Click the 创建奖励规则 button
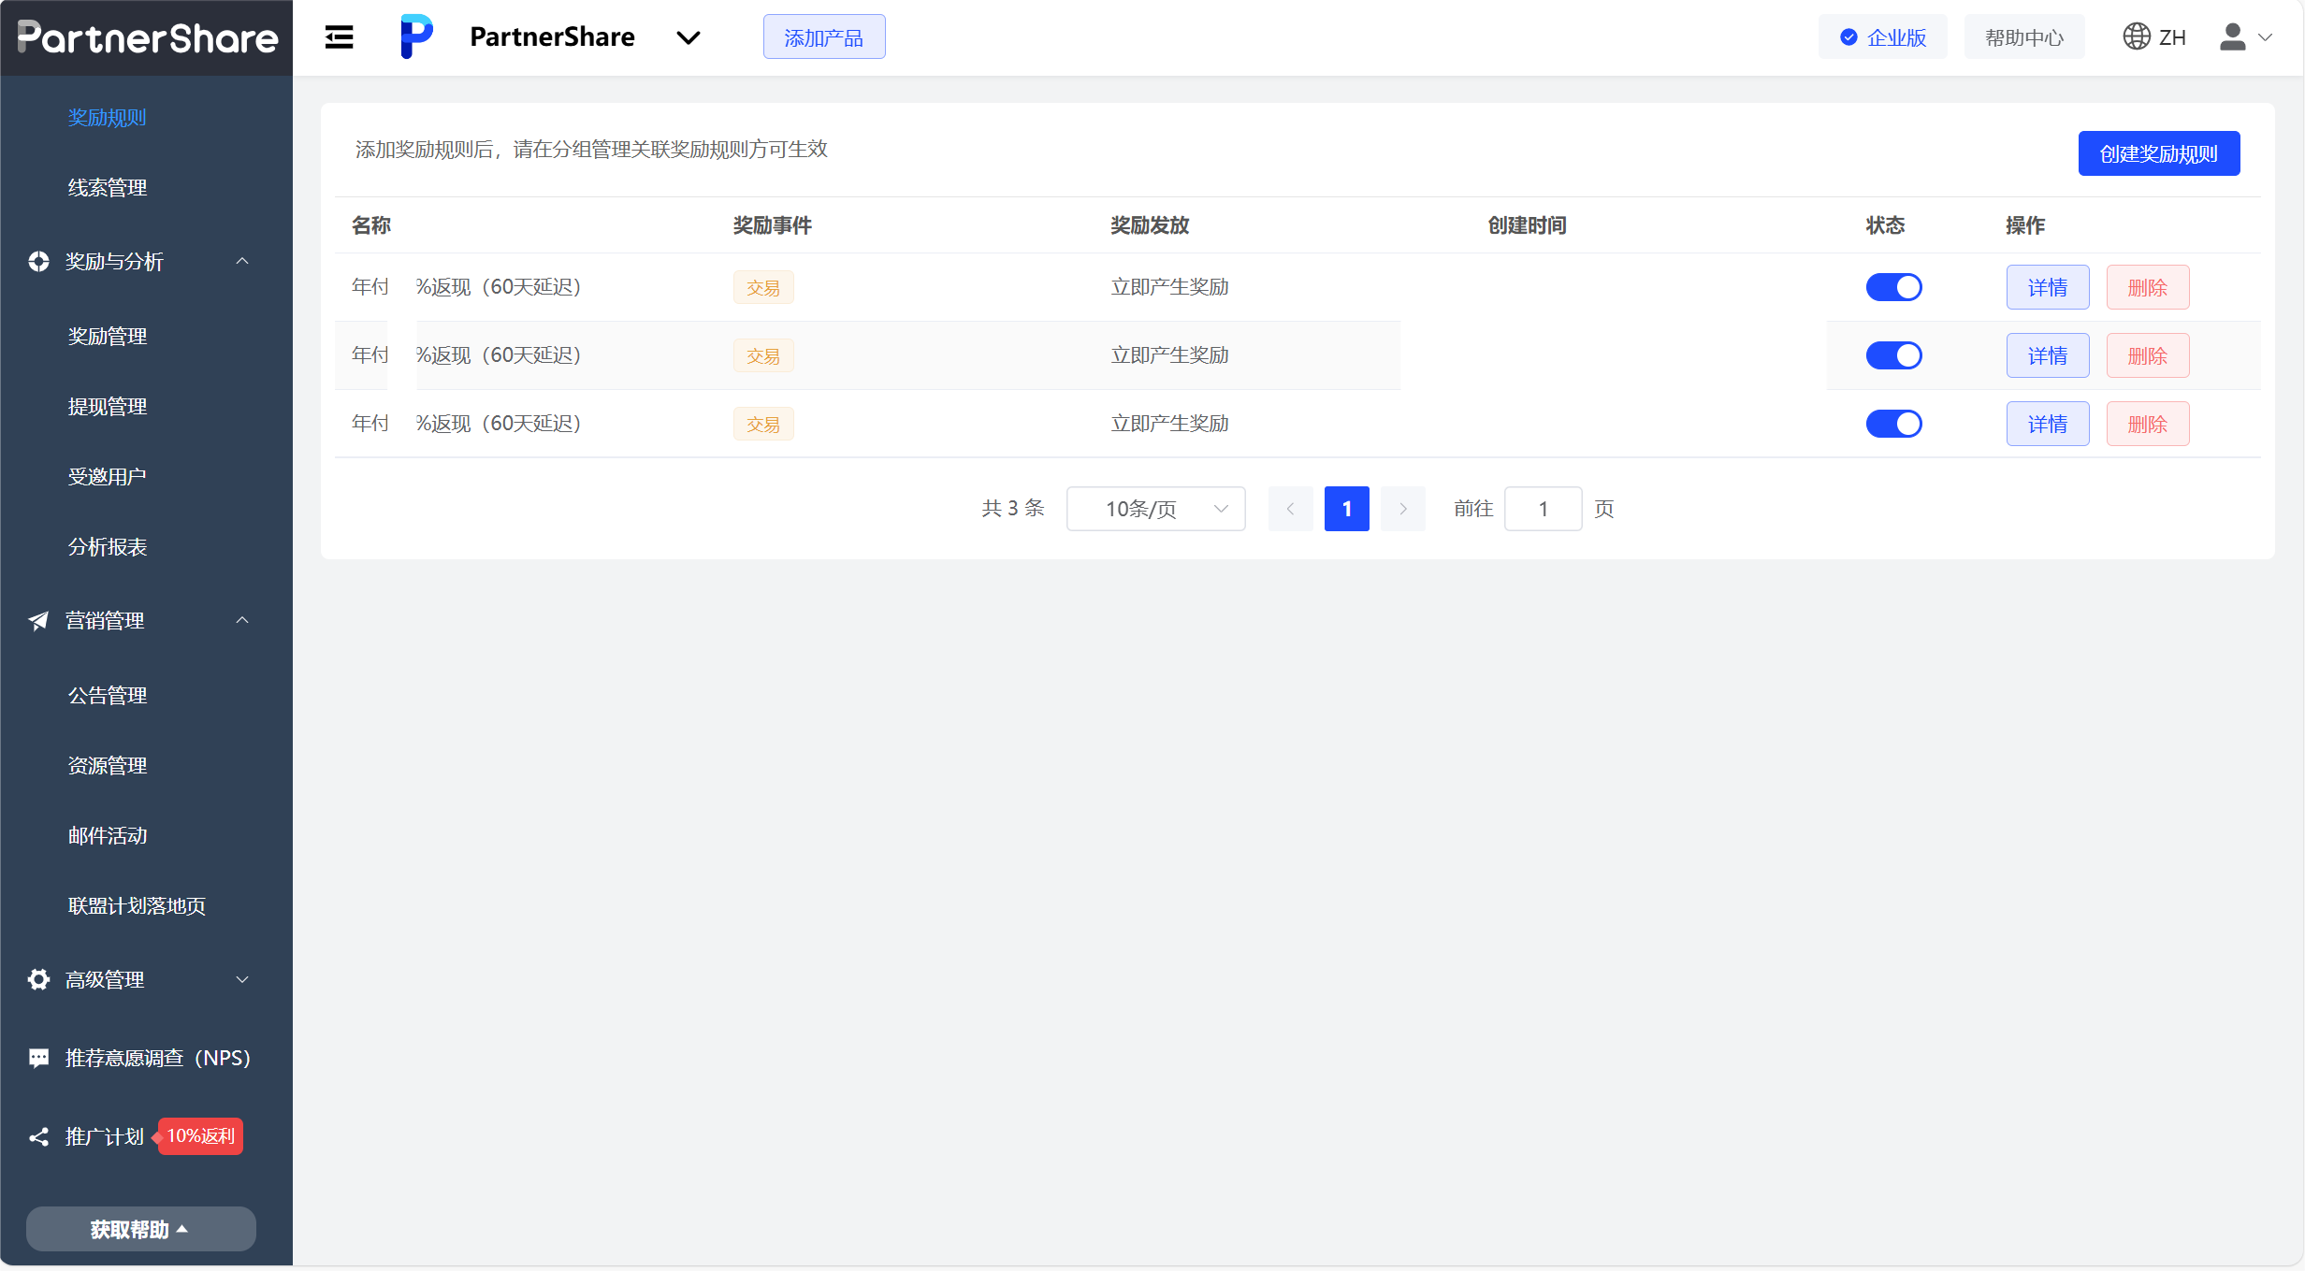2305x1271 pixels. tap(2158, 153)
